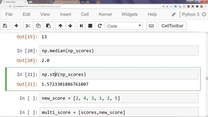Viewport: 208px width, 117px height.
Task: Restart the kernel with the circular arrow
Action: click(100, 26)
